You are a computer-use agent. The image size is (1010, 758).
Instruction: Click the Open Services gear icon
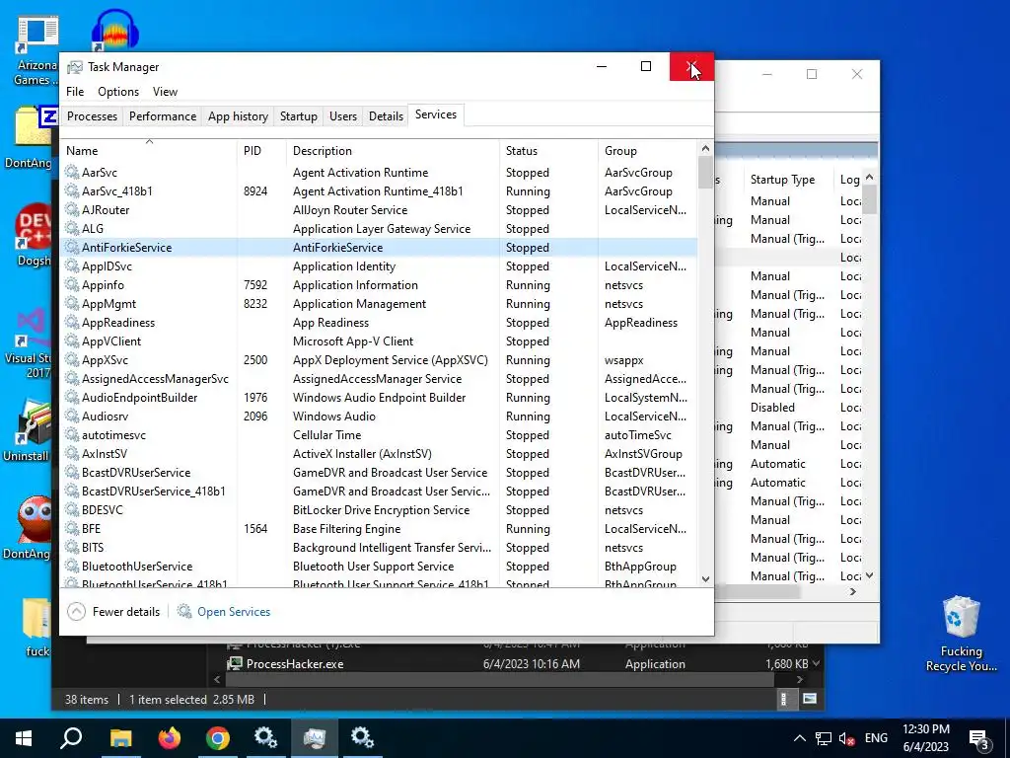[184, 611]
